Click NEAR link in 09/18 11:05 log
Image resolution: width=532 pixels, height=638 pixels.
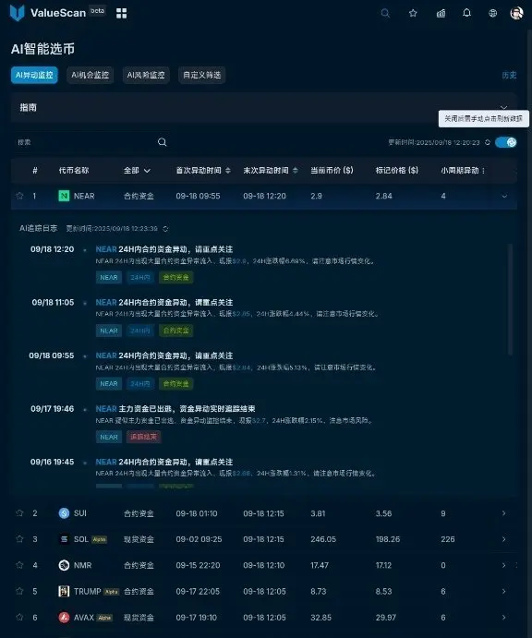point(106,302)
